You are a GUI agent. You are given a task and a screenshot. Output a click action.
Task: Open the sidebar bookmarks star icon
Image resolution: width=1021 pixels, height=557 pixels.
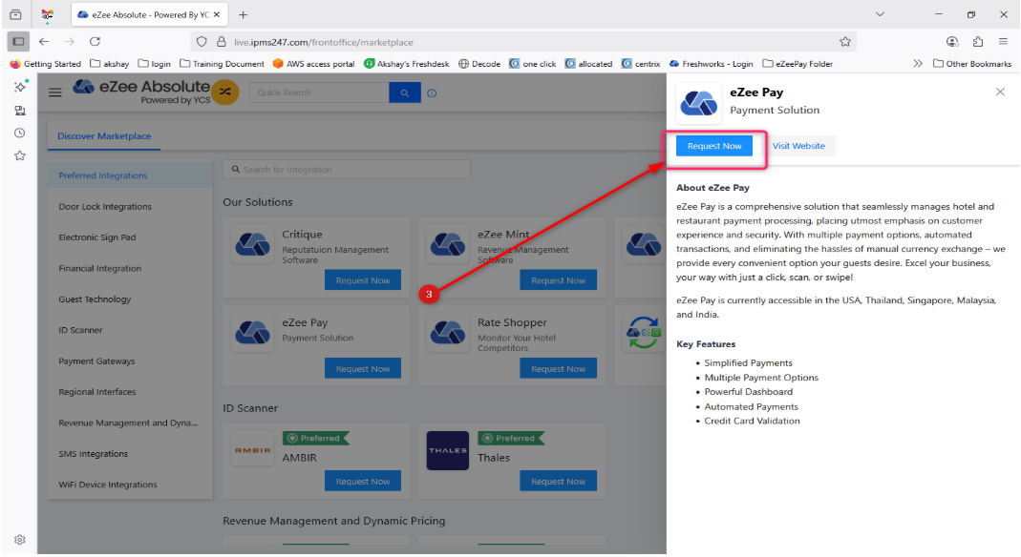pyautogui.click(x=20, y=155)
